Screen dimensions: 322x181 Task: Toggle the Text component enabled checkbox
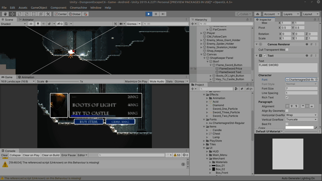(265, 55)
